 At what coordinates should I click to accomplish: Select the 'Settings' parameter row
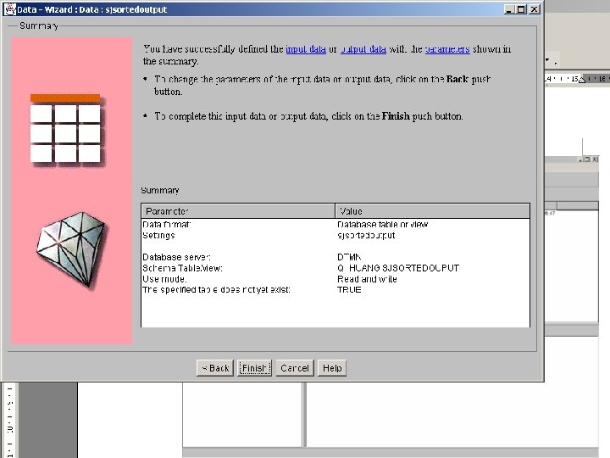(335, 235)
